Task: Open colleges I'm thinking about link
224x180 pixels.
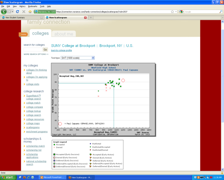Action: 36,71
